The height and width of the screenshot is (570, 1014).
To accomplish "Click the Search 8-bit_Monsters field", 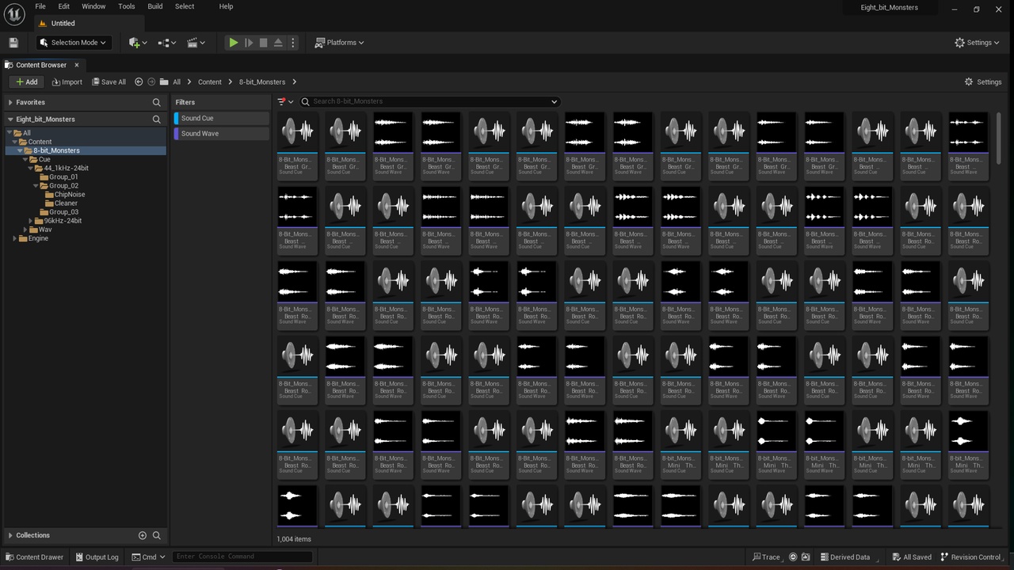I will tap(429, 101).
